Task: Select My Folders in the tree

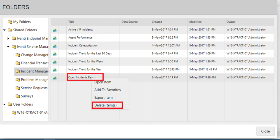Action: 22,22
